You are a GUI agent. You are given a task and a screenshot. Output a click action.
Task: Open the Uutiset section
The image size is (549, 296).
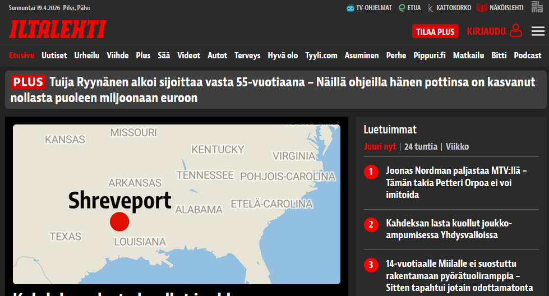click(54, 55)
